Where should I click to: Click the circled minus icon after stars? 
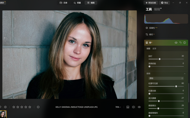(x=38, y=107)
